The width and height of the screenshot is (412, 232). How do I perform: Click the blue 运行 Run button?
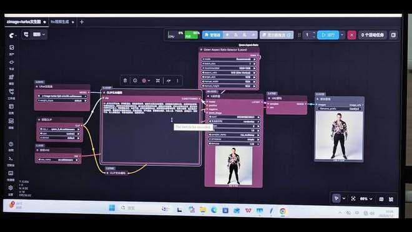pos(328,35)
